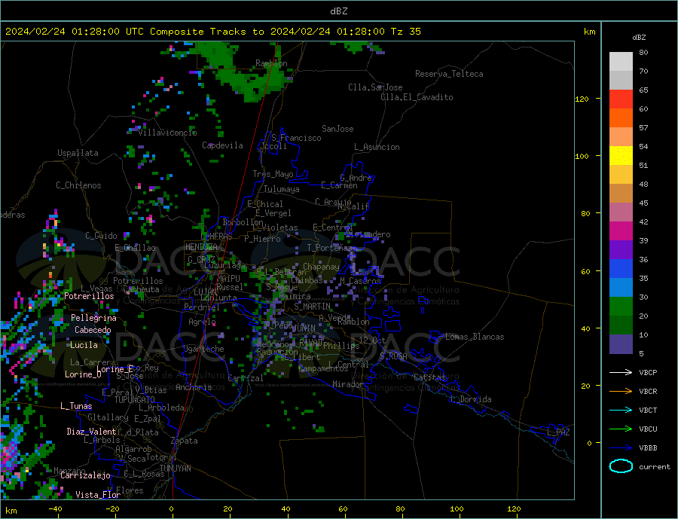Click the SanJose map label
This screenshot has width=678, height=519.
[x=337, y=129]
